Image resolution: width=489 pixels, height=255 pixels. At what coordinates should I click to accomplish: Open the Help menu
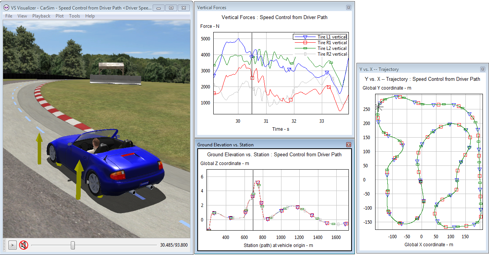(x=90, y=16)
